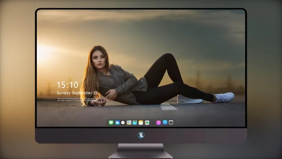Click the small description text under date
This screenshot has height=159, width=282.
(x=76, y=99)
